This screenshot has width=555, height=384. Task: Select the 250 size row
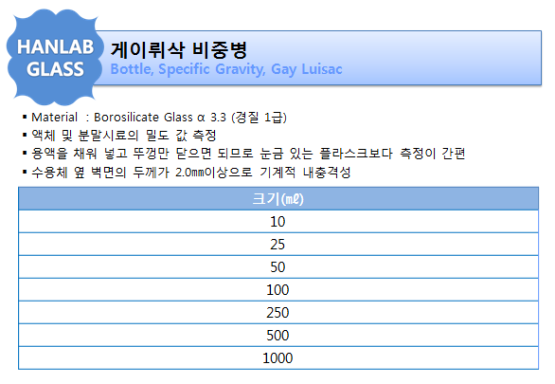(278, 313)
